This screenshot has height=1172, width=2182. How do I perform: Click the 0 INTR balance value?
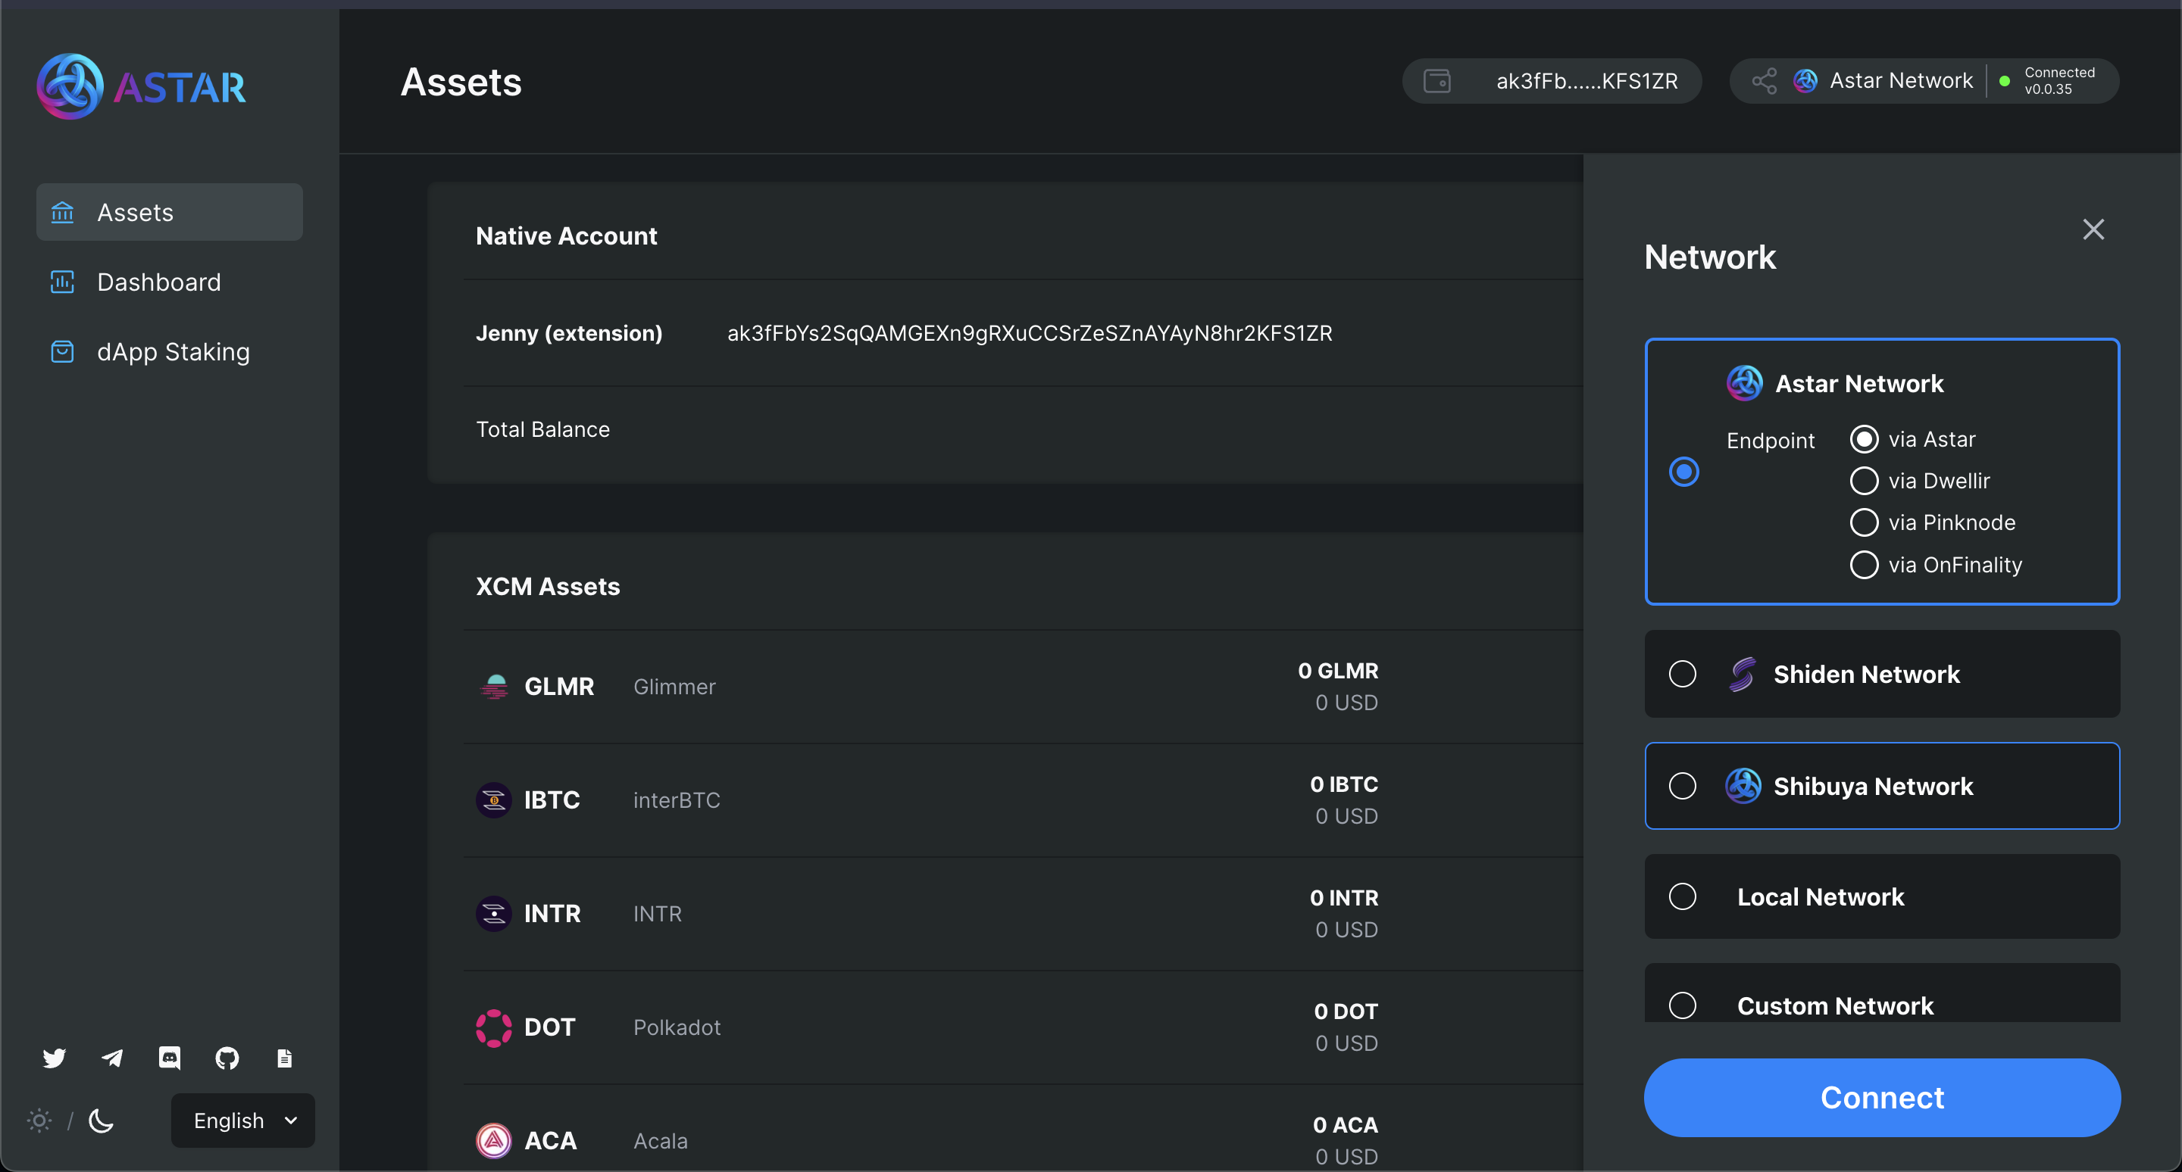[x=1344, y=897]
